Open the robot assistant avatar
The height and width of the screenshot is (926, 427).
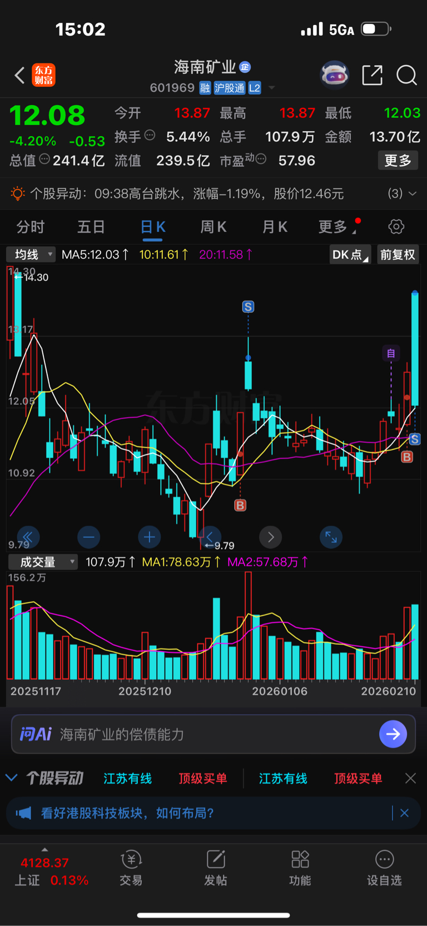tap(334, 75)
